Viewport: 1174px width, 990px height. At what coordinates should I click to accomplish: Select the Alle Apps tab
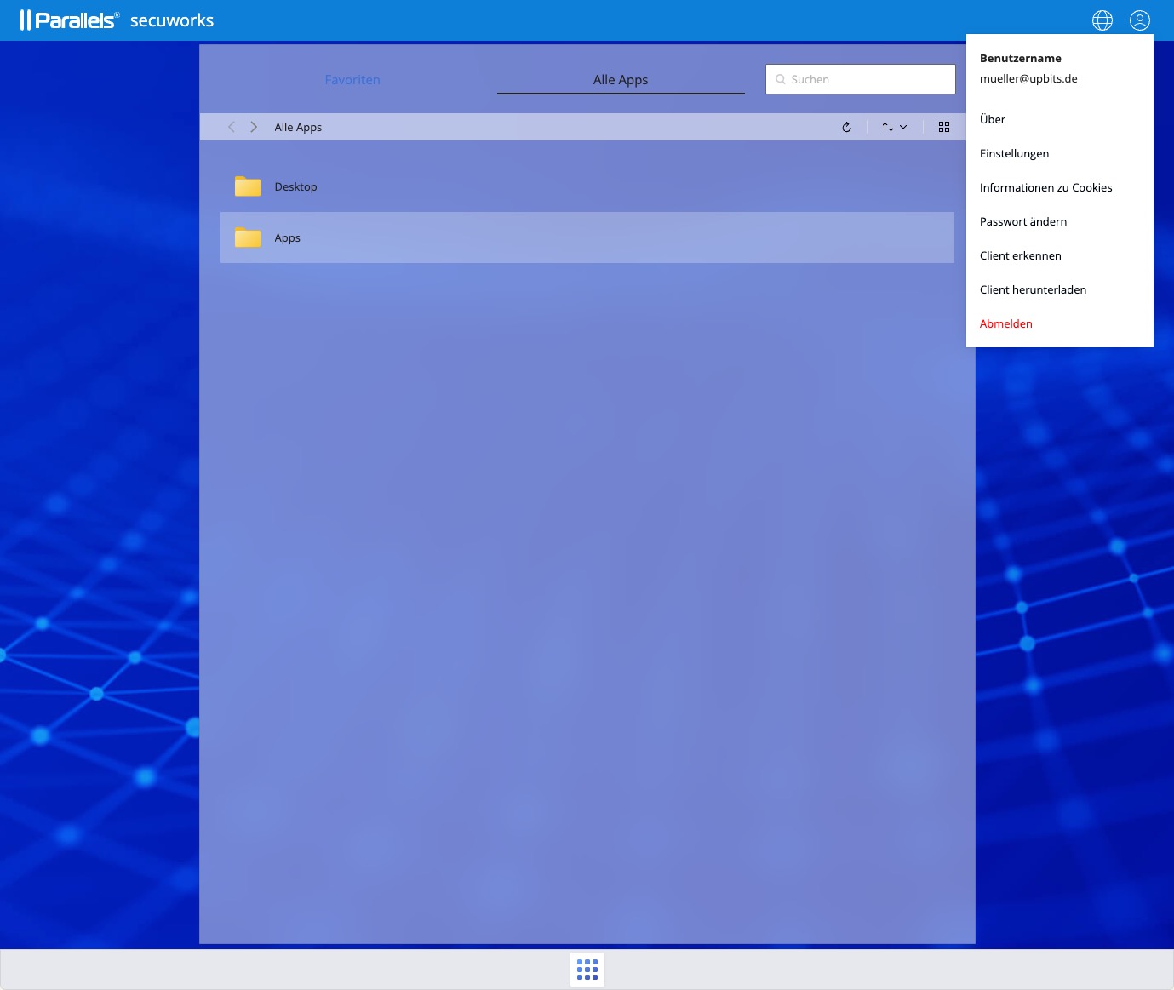[621, 80]
